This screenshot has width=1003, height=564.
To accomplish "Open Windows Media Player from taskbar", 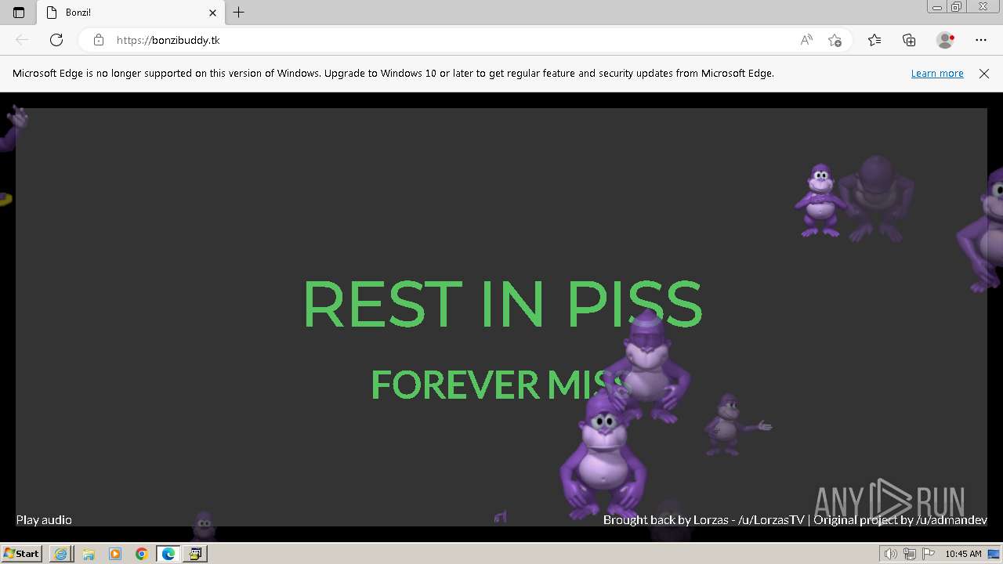I will pyautogui.click(x=115, y=554).
